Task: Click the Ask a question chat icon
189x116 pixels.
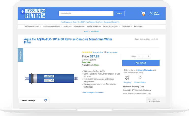Action: (x=105, y=52)
